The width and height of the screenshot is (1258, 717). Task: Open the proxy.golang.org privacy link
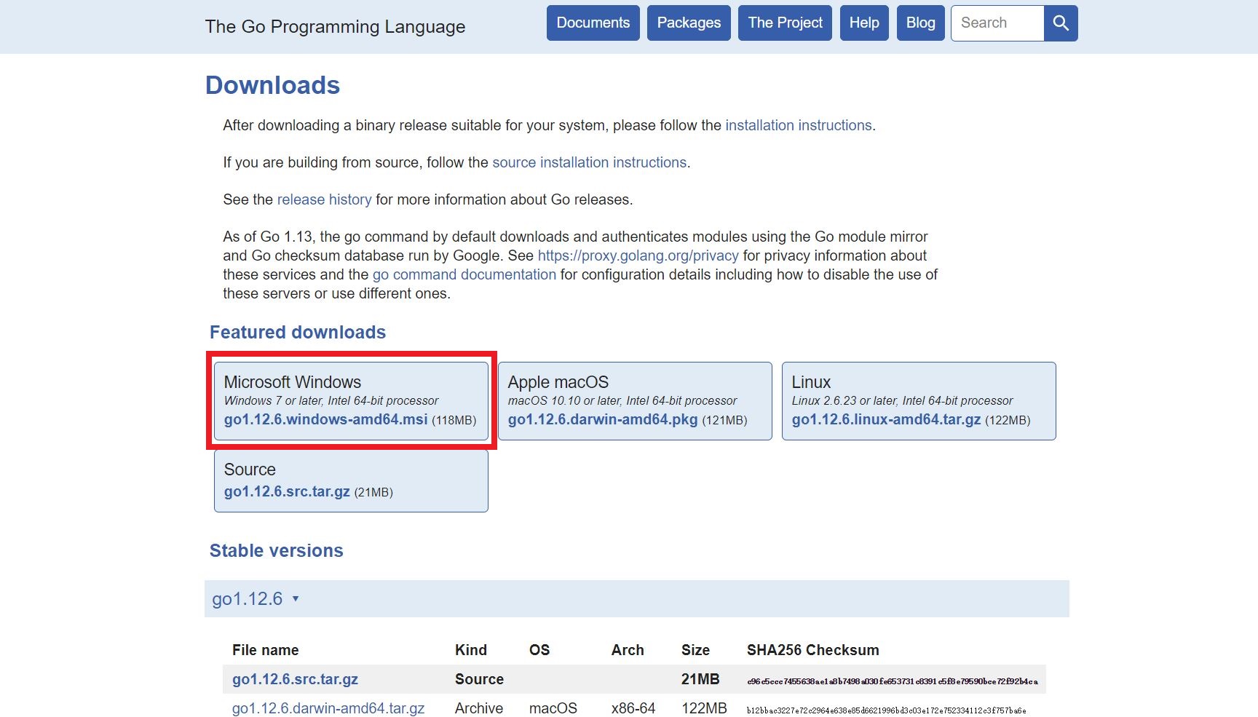(637, 255)
